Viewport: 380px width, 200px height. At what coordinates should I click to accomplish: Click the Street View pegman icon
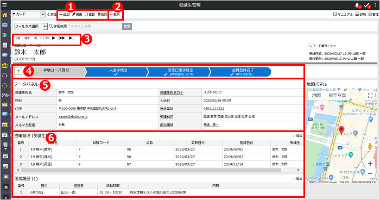[370, 146]
